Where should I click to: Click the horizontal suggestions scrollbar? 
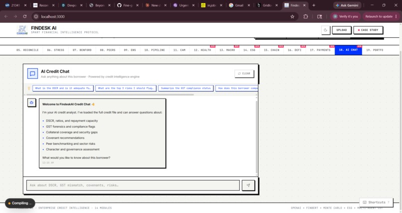pos(110,95)
